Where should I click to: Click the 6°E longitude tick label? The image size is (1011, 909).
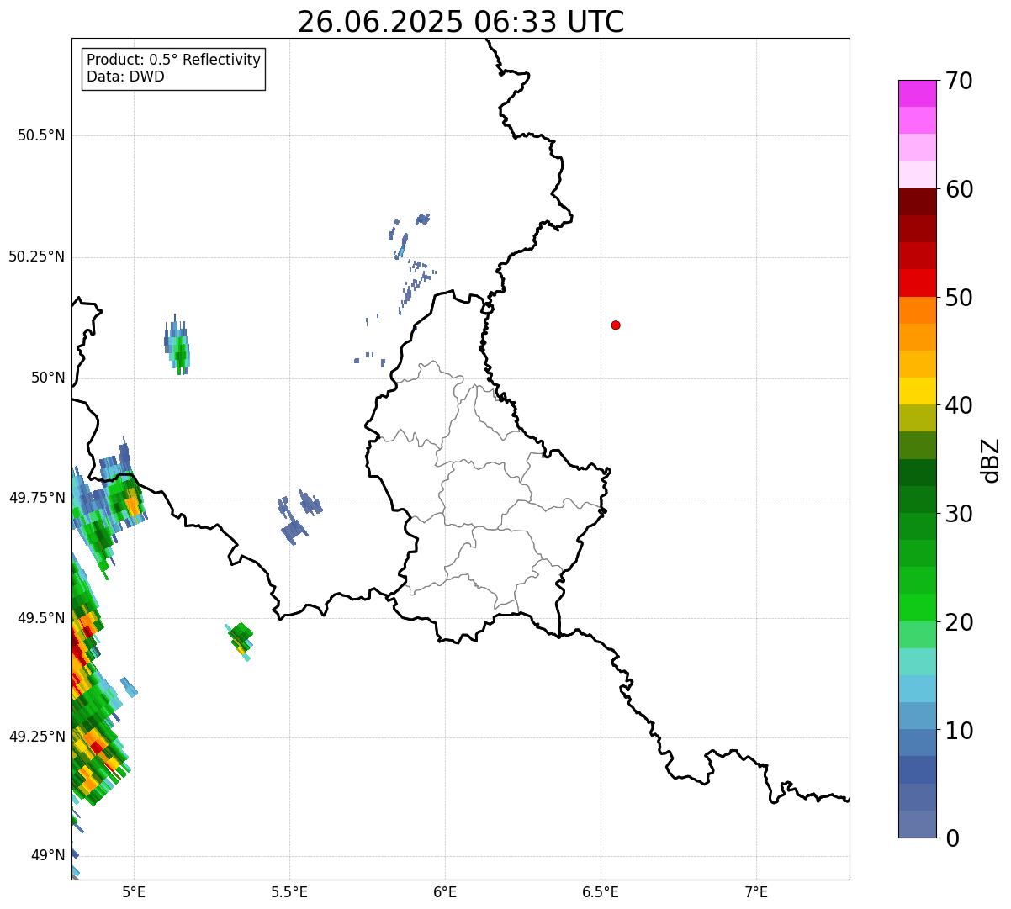coord(445,891)
